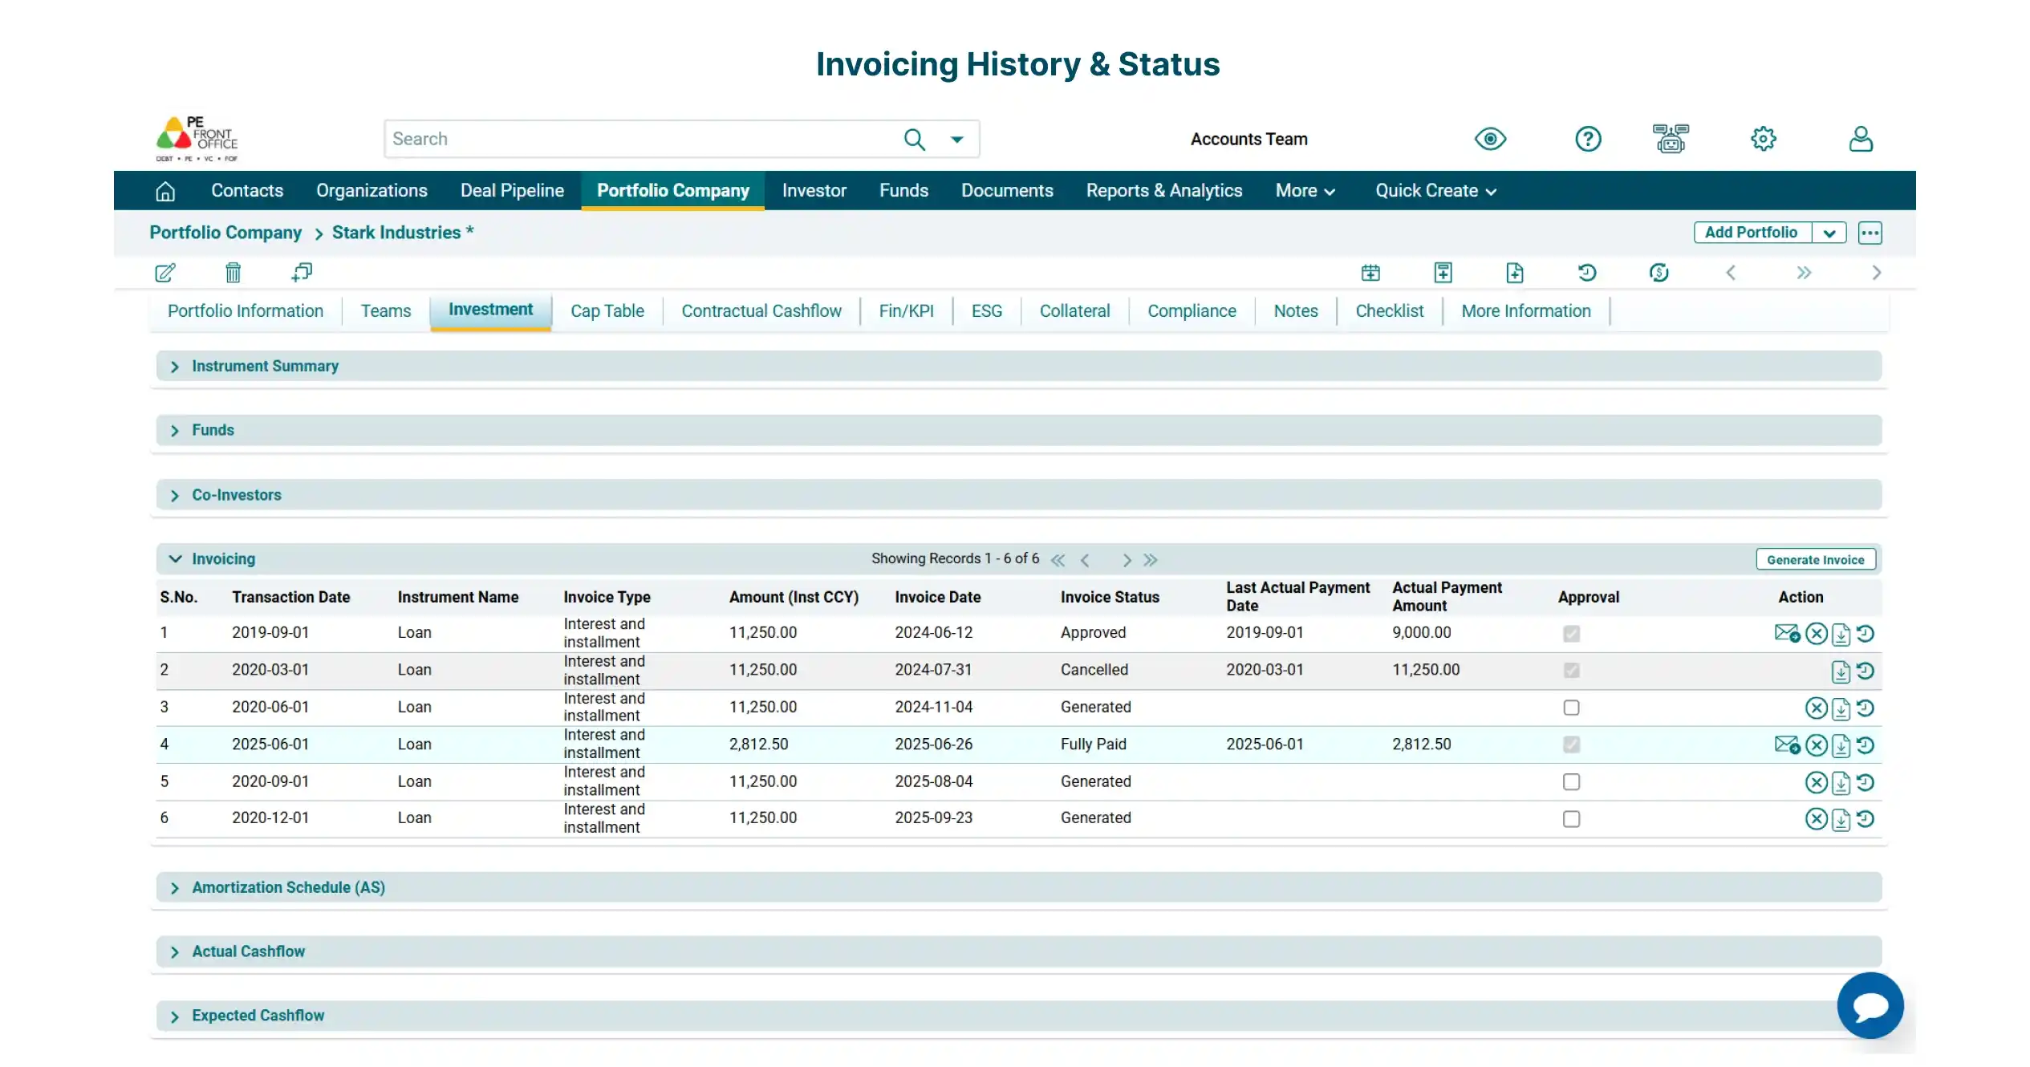Click the double-chevron skip icon in toolbar

[1804, 273]
